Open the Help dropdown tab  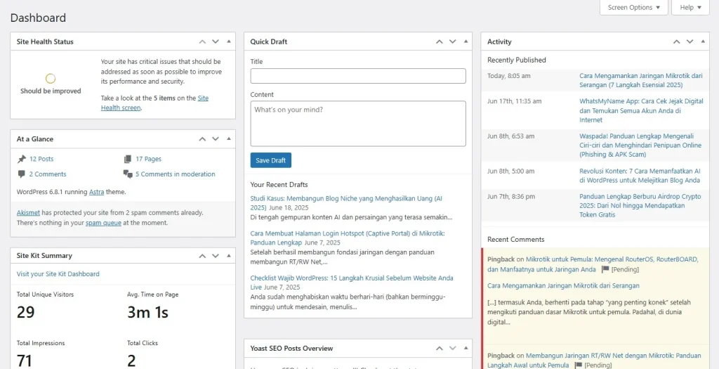coord(691,7)
